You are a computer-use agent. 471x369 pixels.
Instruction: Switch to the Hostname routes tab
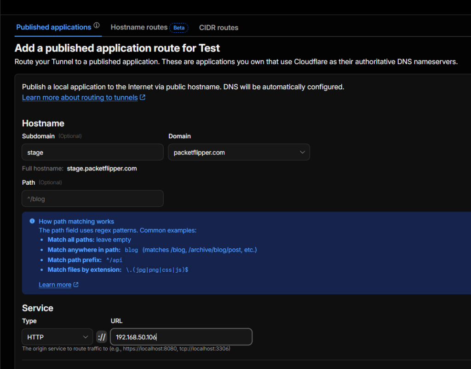tap(139, 27)
